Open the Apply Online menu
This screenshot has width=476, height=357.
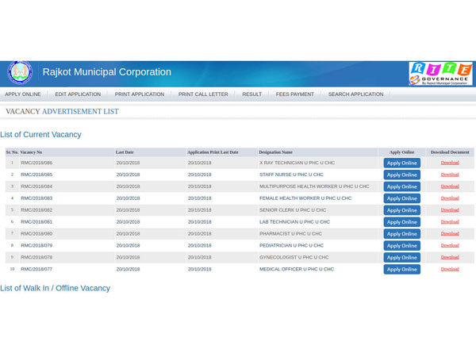[23, 94]
